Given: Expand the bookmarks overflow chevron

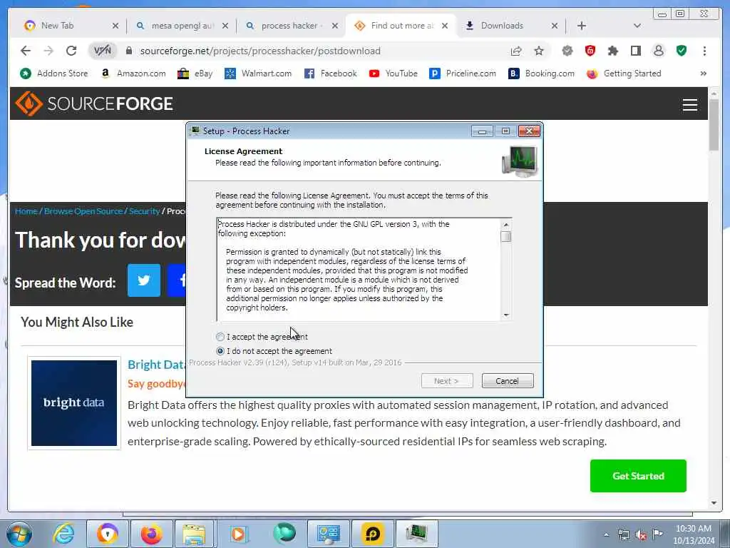Looking at the screenshot, I should coord(703,73).
